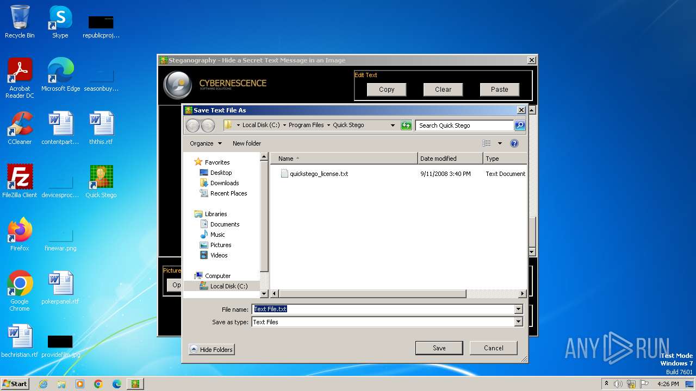The height and width of the screenshot is (391, 696).
Task: Open Music library
Action: pos(217,235)
